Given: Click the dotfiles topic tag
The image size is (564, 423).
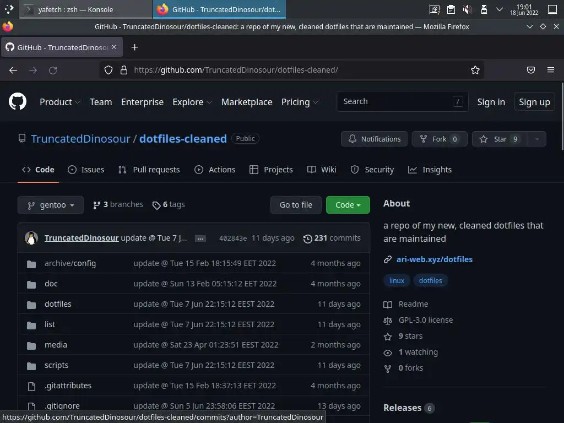Looking at the screenshot, I should [430, 280].
